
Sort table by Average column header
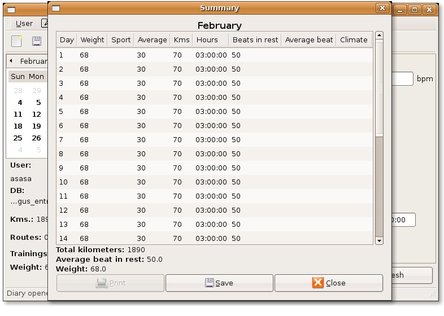152,39
